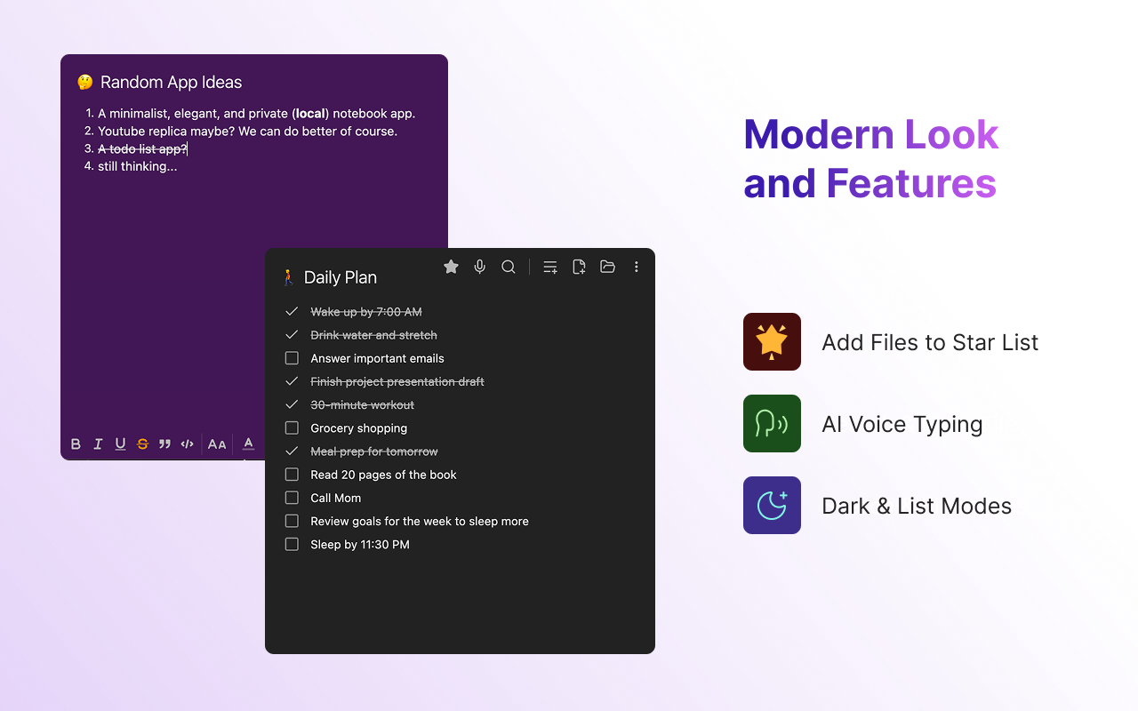Uncheck the 30-minute workout task
1138x711 pixels.
292,404
